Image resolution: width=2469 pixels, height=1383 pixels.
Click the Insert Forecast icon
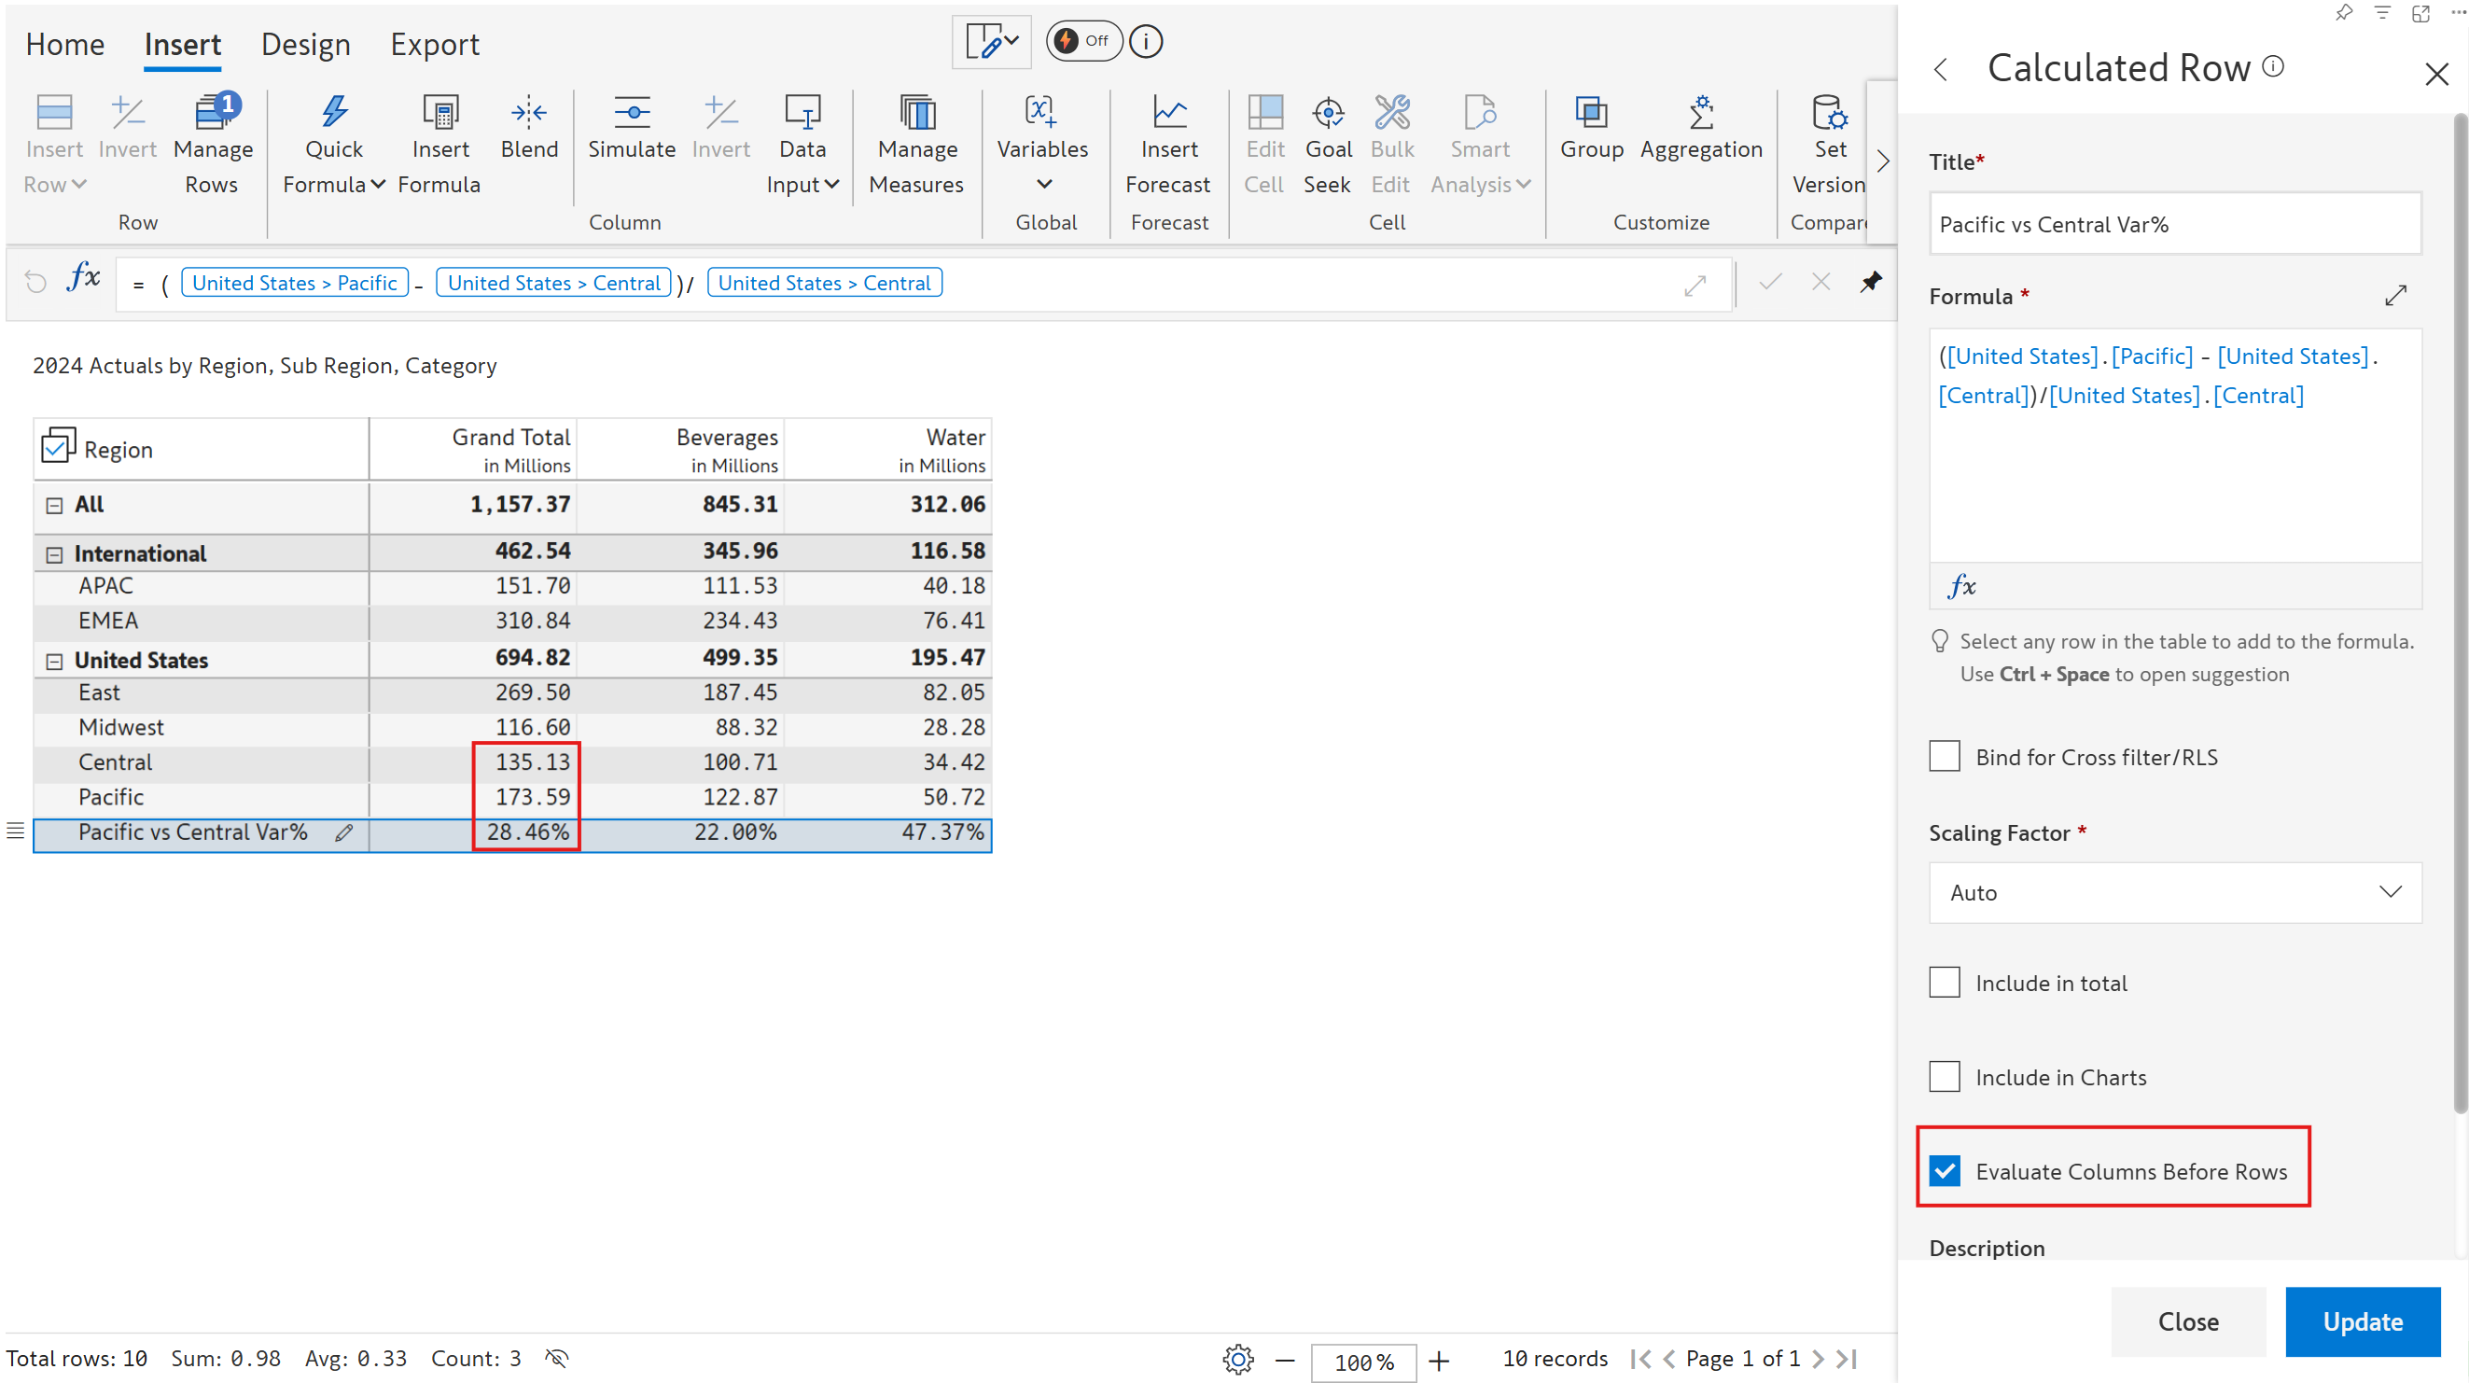pos(1168,113)
